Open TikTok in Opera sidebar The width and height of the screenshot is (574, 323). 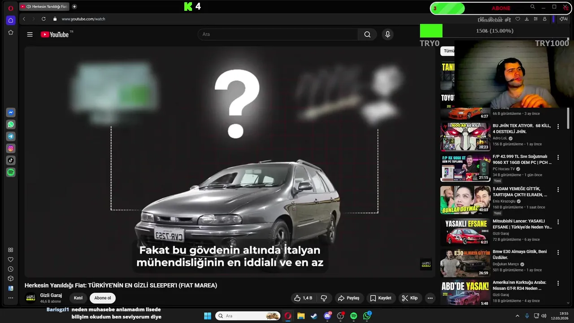pyautogui.click(x=11, y=160)
